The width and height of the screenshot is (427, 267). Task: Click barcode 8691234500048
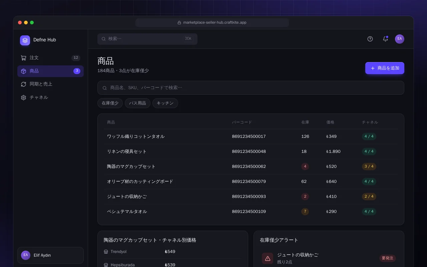click(x=249, y=152)
